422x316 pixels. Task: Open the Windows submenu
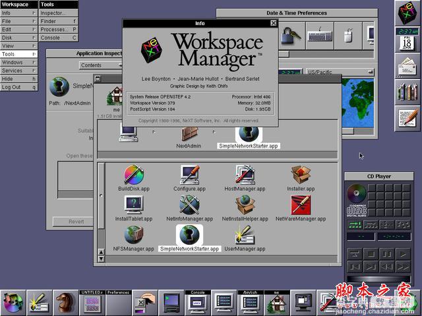(19, 63)
